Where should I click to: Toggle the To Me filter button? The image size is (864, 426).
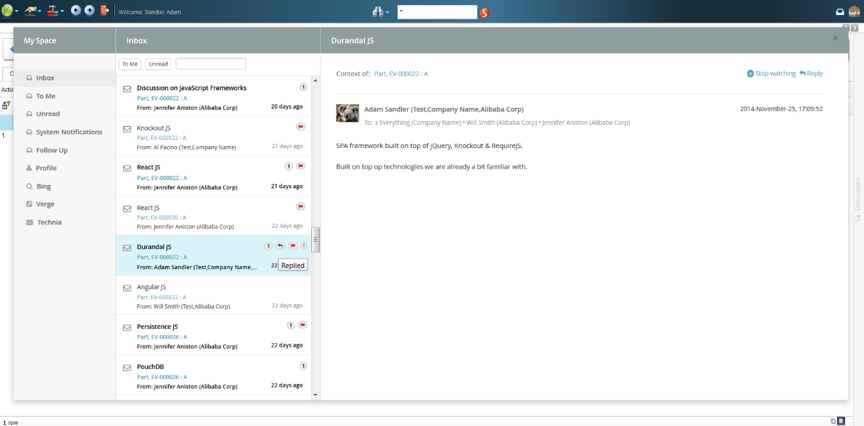click(130, 64)
